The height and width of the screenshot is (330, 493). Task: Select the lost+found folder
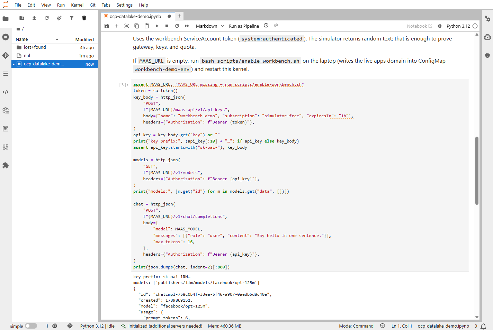coord(55,47)
